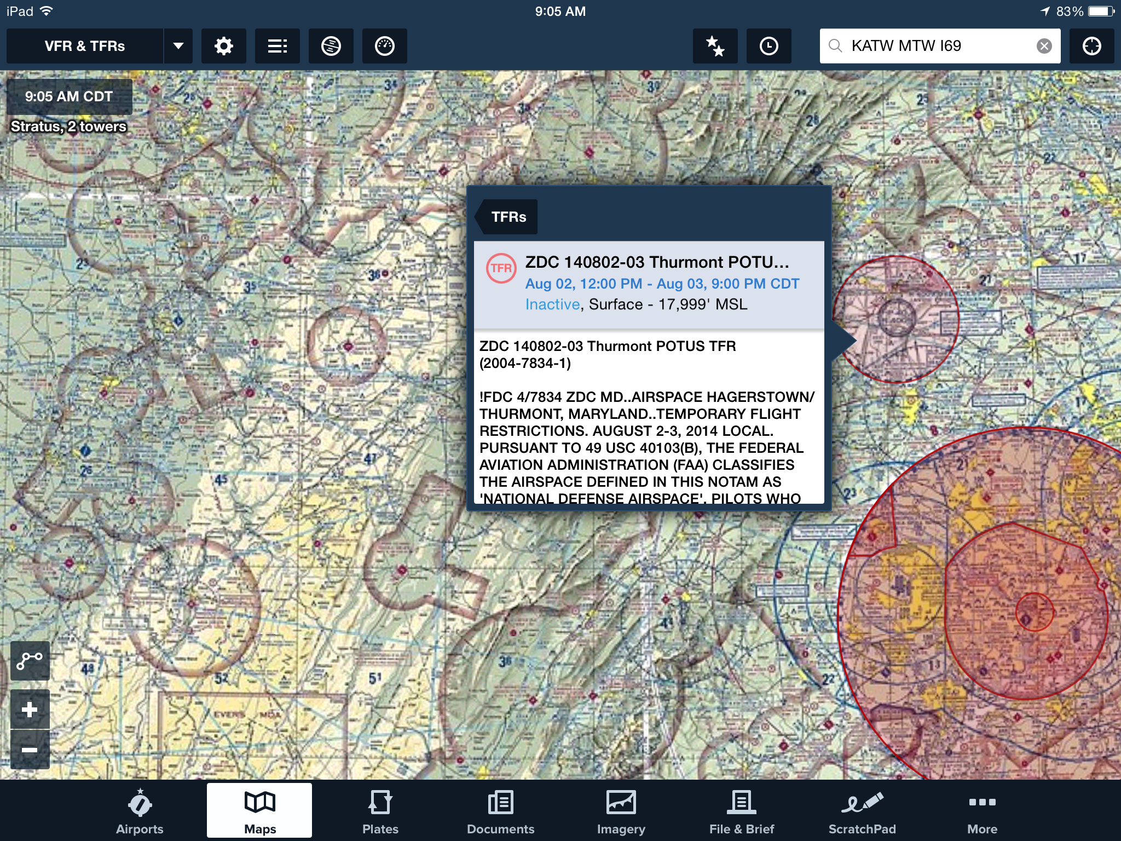Image resolution: width=1121 pixels, height=841 pixels.
Task: Tap the KATW MTW I69 search box
Action: tap(931, 46)
